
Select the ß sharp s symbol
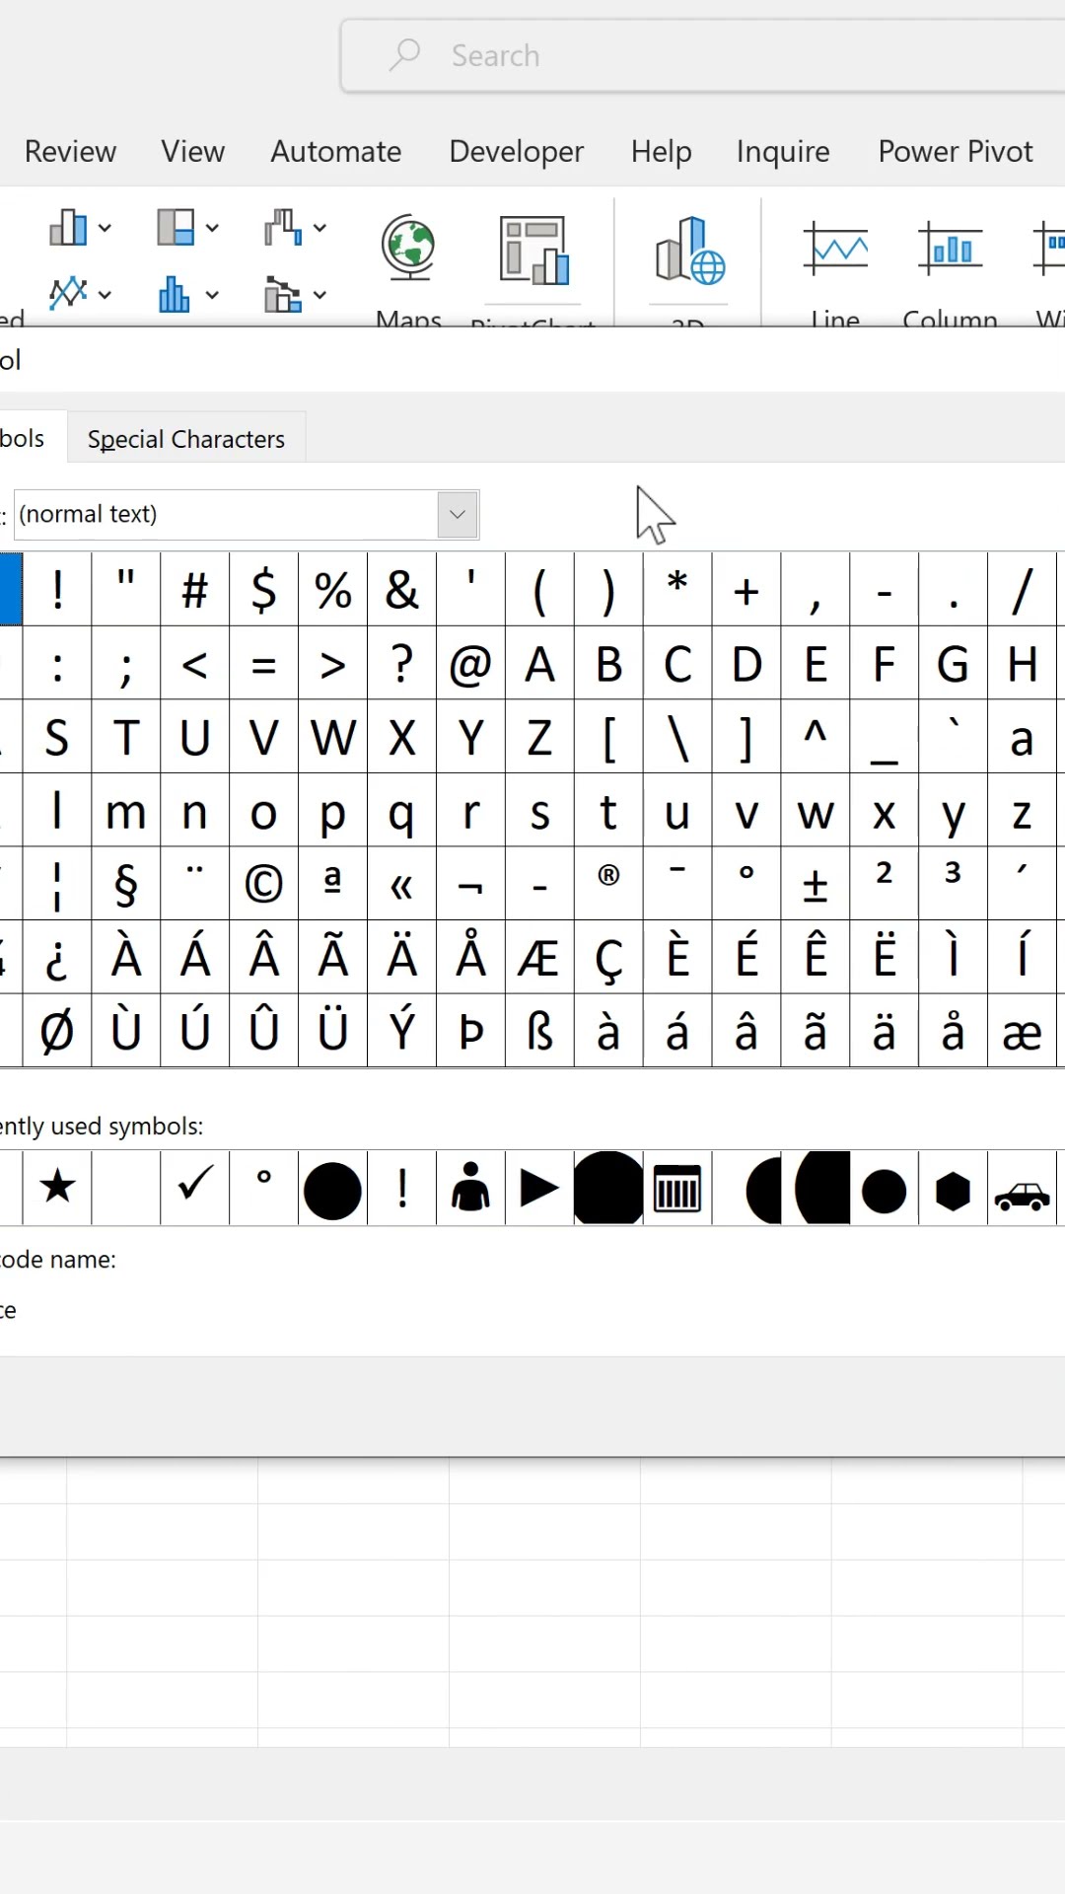(539, 1031)
